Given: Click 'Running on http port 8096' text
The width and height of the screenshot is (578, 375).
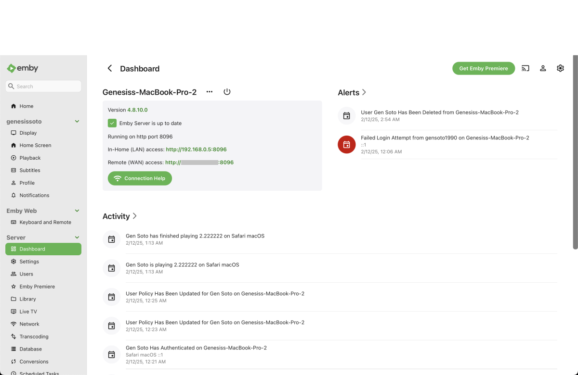Looking at the screenshot, I should click(x=140, y=137).
